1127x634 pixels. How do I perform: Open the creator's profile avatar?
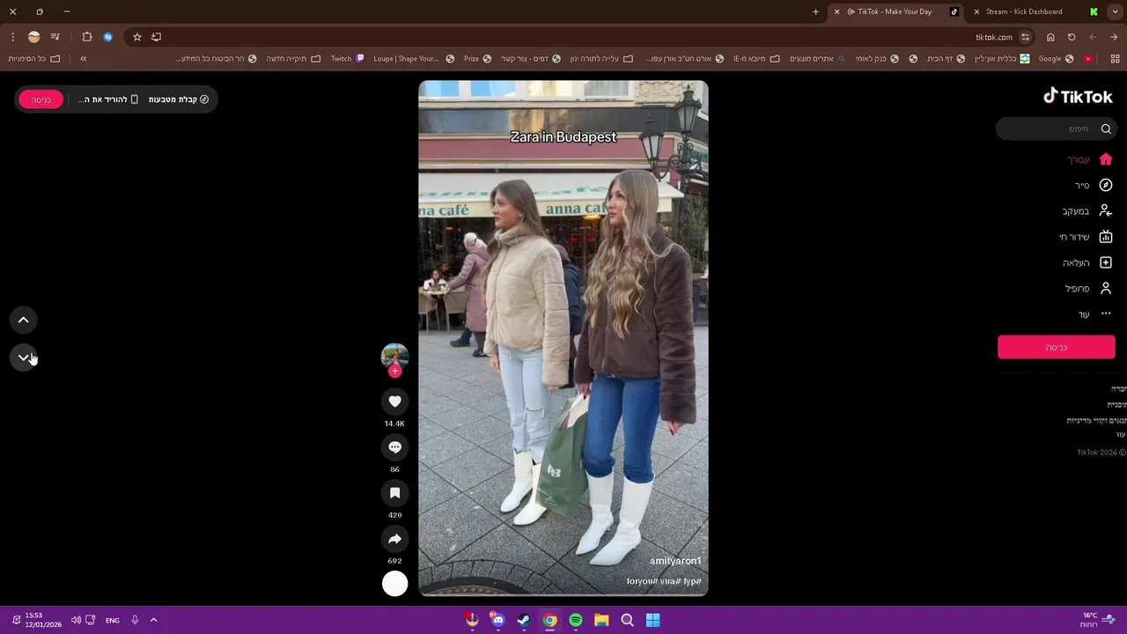394,356
